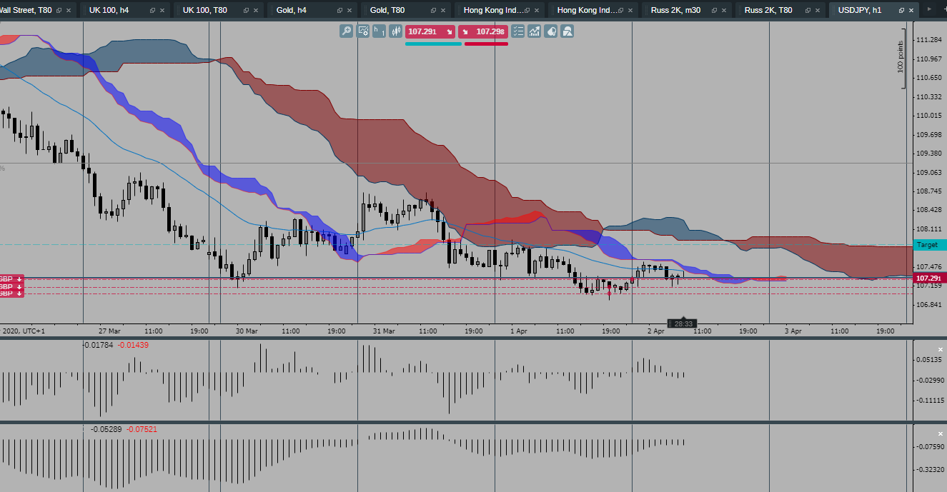
Task: Close the Gold, h4 tab
Action: pos(350,11)
